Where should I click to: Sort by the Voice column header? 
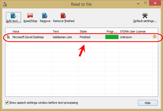[31, 31]
